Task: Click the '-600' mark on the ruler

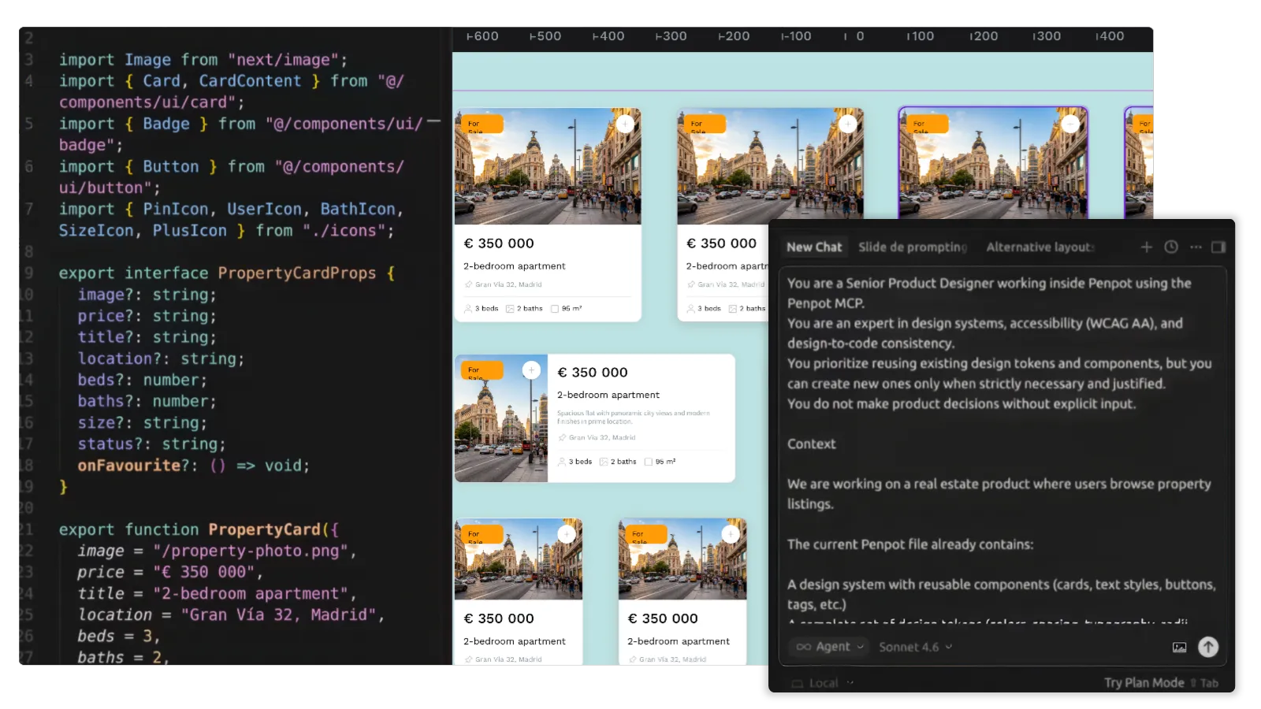Action: pos(482,36)
